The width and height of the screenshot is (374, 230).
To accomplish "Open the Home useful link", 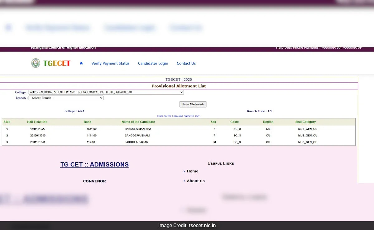I will (193, 171).
